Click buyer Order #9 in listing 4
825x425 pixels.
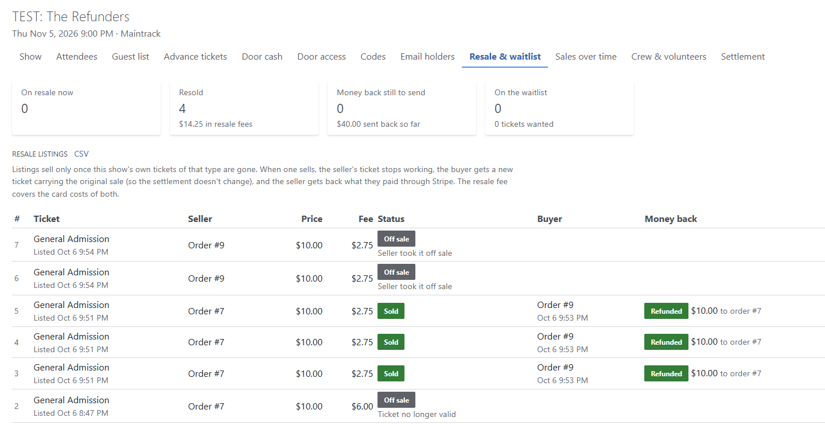555,336
